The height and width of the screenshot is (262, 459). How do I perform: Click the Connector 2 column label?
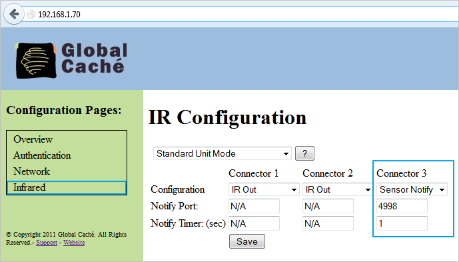[328, 173]
